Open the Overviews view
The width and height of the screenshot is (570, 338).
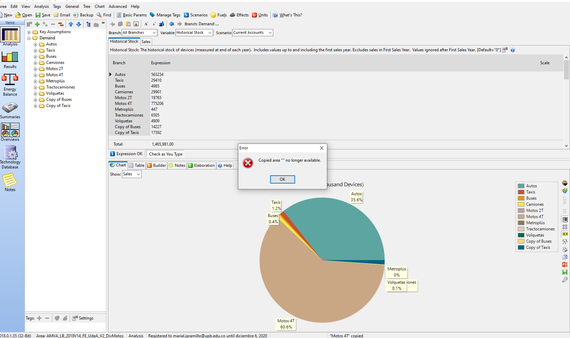10,132
